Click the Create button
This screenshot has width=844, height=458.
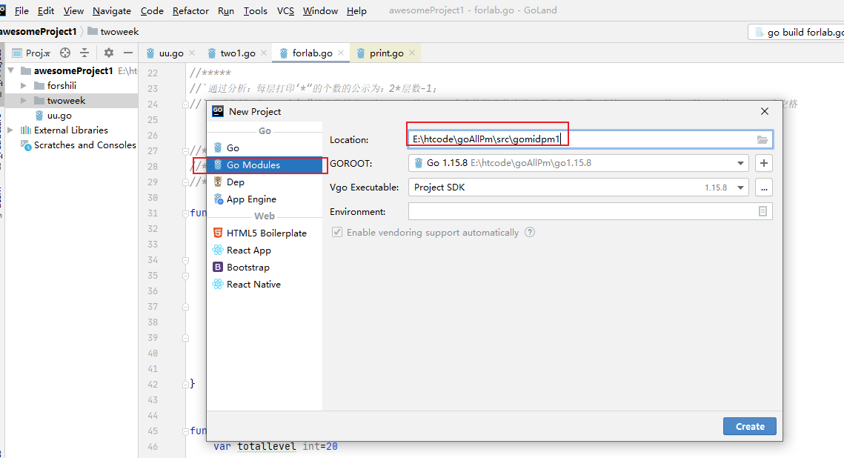[x=750, y=426]
